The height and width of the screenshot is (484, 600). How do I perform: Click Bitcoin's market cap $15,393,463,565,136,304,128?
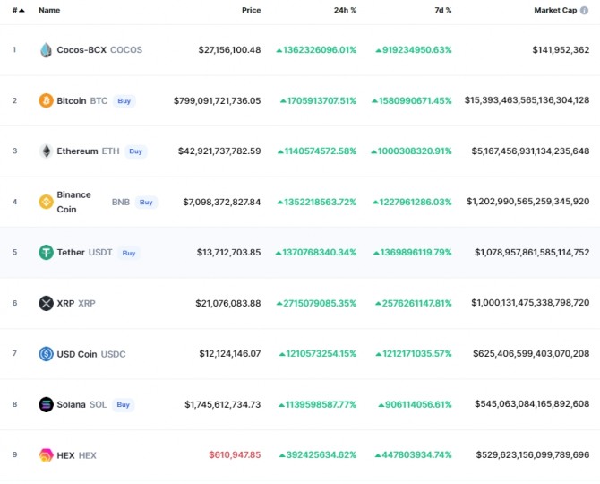click(527, 100)
